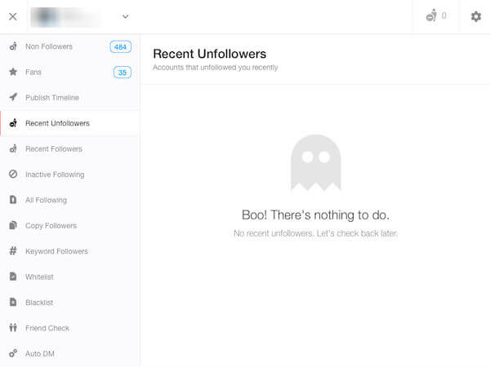
Task: Open the Recent Followers section
Action: [x=53, y=149]
